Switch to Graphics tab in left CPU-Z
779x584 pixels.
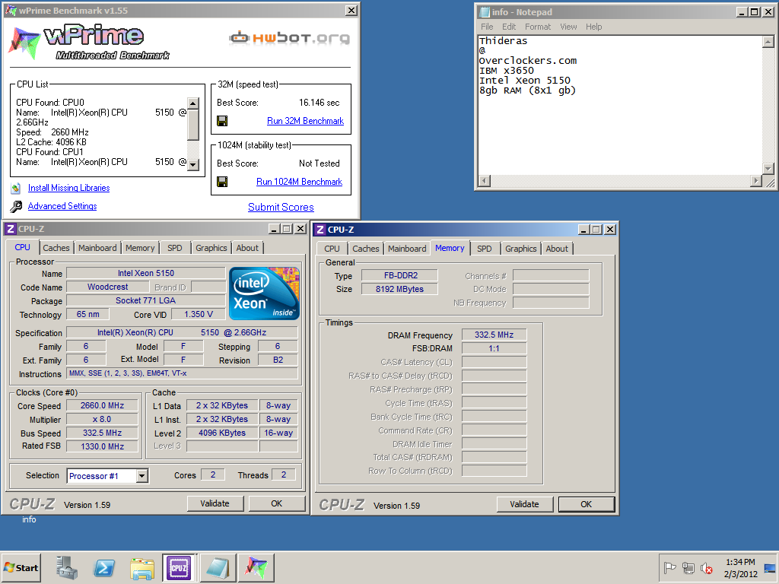click(x=211, y=248)
